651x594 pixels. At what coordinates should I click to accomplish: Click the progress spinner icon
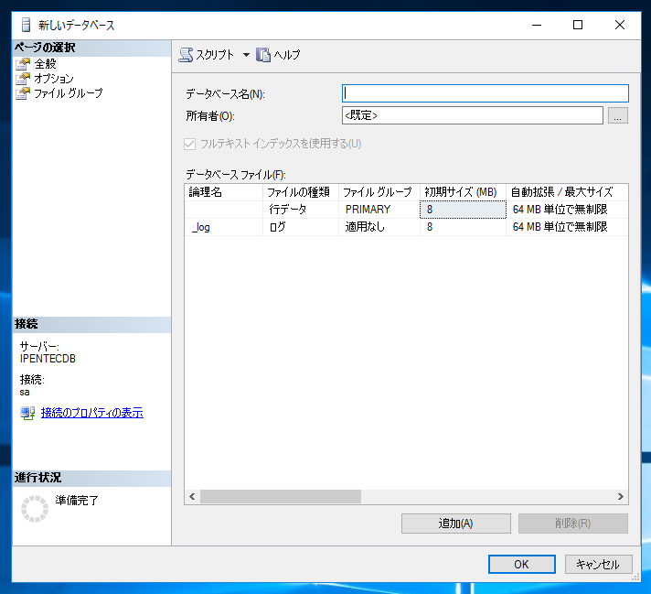point(35,508)
